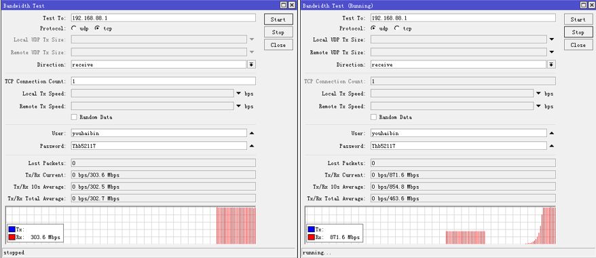Click Remote Tx Speed field in running window

[452, 107]
